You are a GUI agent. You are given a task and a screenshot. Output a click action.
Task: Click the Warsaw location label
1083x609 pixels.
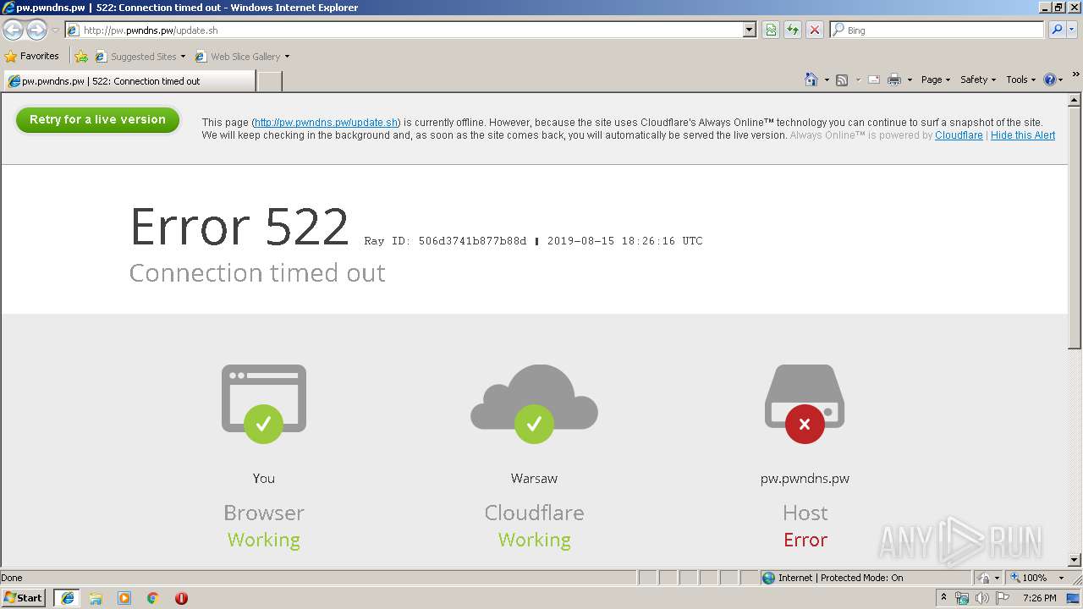tap(534, 478)
